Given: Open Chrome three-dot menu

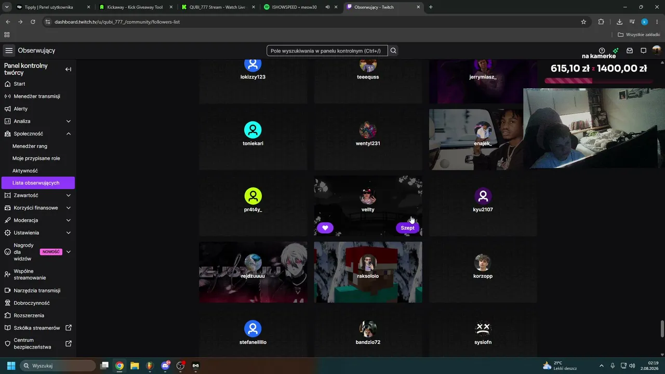Looking at the screenshot, I should [657, 22].
